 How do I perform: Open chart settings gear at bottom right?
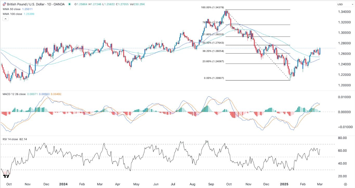pos(345,184)
